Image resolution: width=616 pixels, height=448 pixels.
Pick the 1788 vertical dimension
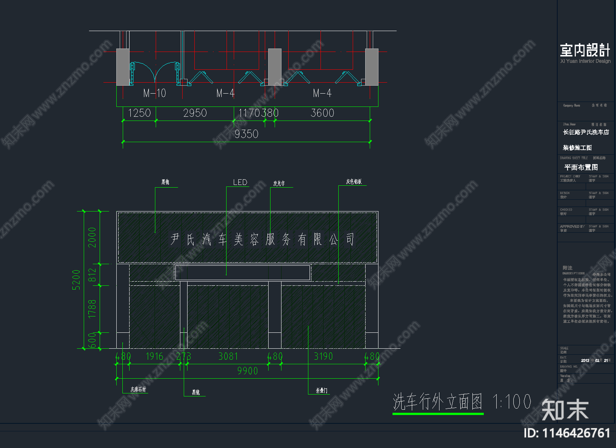92,309
